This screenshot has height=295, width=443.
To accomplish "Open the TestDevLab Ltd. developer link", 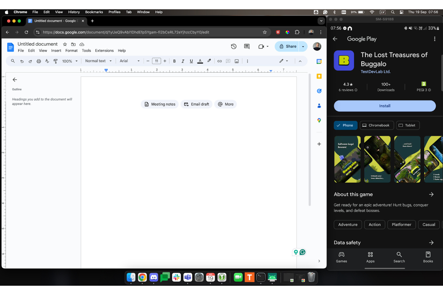I will coord(375,72).
